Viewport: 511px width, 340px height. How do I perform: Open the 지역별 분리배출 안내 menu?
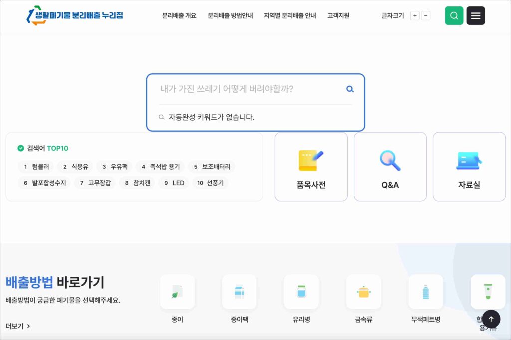pyautogui.click(x=290, y=16)
